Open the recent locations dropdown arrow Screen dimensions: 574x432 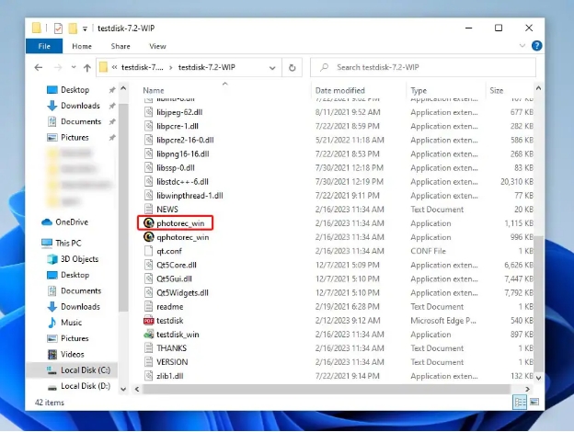[x=71, y=67]
